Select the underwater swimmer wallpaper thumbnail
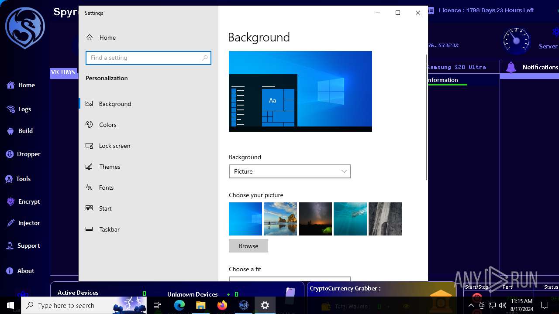559x314 pixels. (x=350, y=219)
